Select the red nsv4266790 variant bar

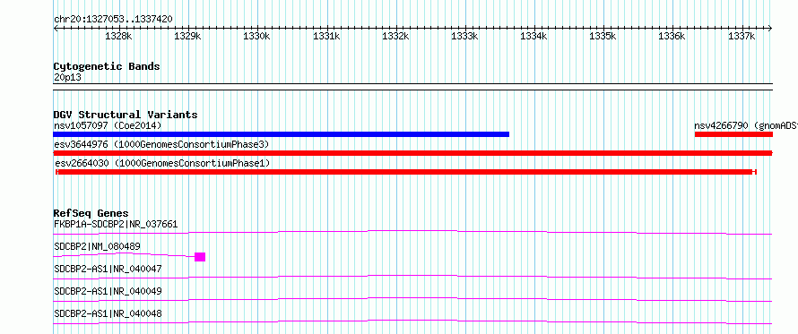pyautogui.click(x=733, y=134)
